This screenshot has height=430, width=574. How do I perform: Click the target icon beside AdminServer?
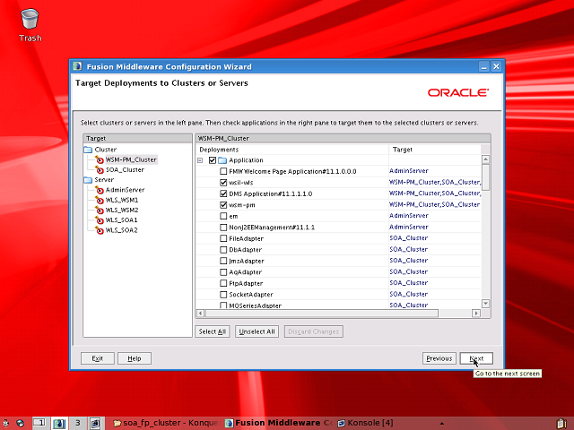(x=100, y=190)
